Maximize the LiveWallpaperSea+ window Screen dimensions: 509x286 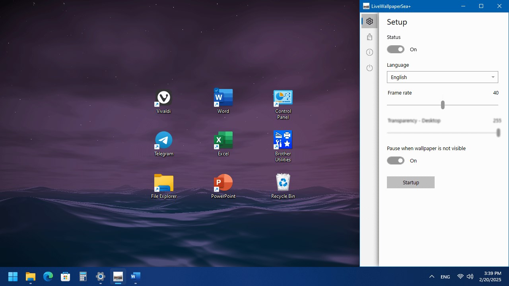(481, 6)
